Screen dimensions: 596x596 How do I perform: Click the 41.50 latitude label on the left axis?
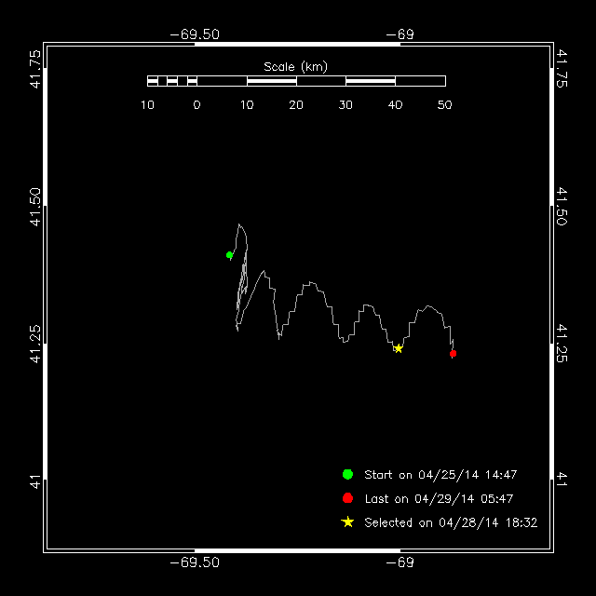click(34, 206)
